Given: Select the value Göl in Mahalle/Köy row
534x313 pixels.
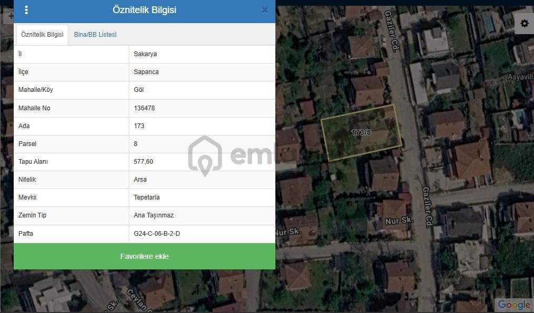Looking at the screenshot, I should pos(139,90).
